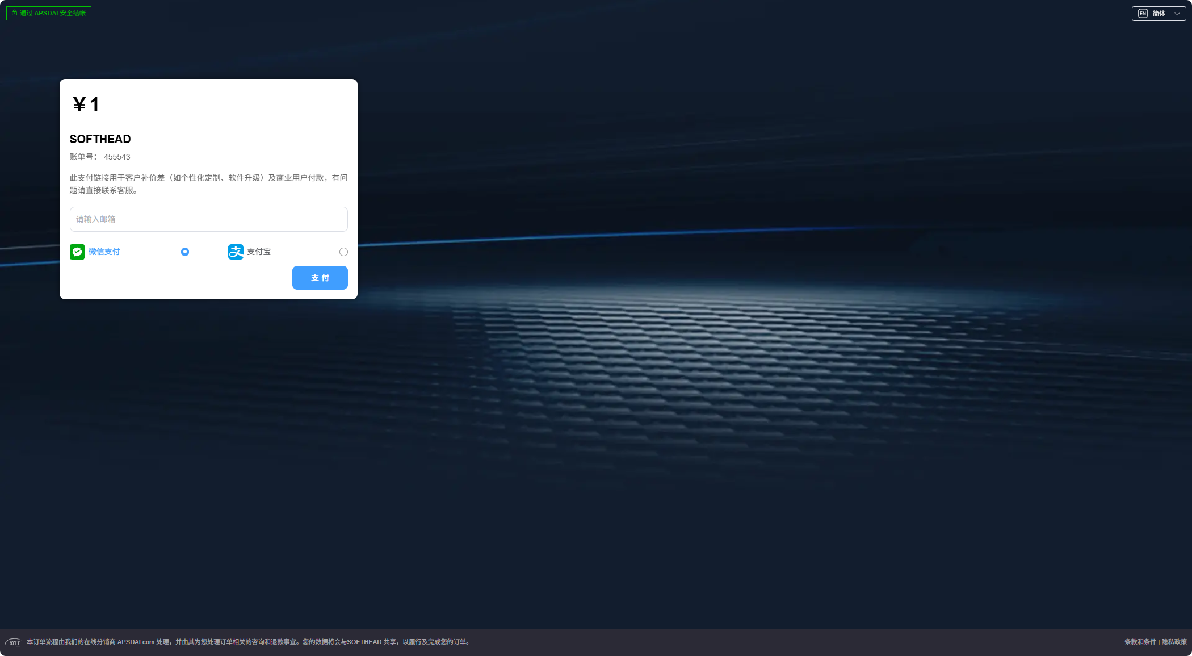
Task: Click the green WeChat Pay icon
Action: (77, 252)
